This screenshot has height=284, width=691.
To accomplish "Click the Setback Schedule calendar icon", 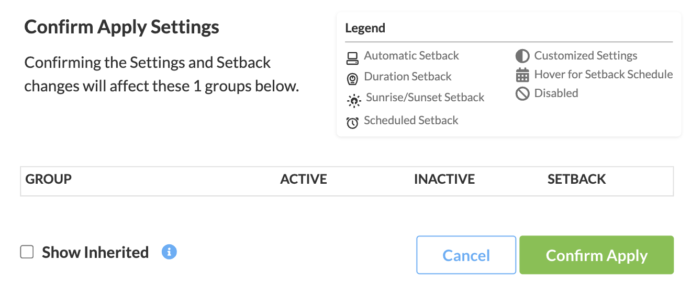I will tap(522, 75).
